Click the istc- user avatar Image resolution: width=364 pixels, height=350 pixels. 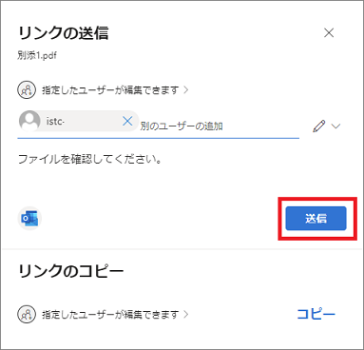tap(29, 121)
